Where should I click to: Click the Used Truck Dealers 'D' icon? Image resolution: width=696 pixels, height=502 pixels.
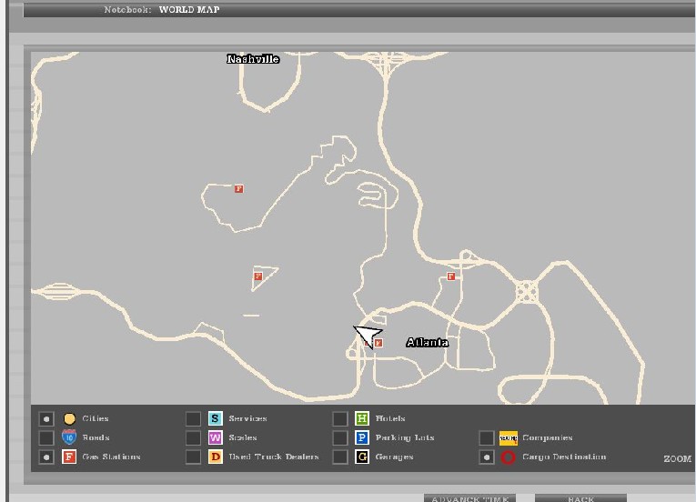tap(216, 457)
